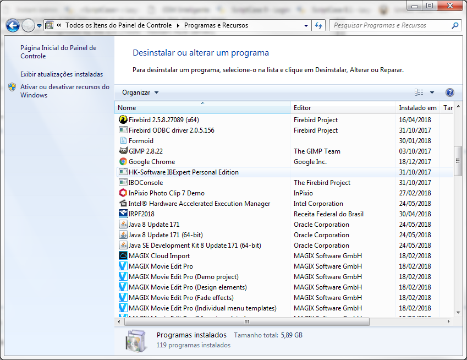Click the Intel HAXM icon
Viewport: 467px width, 360px height.
(123, 203)
